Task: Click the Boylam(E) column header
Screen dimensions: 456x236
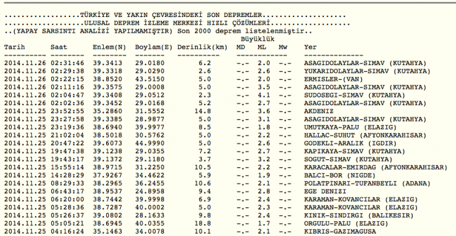Action: [x=154, y=47]
